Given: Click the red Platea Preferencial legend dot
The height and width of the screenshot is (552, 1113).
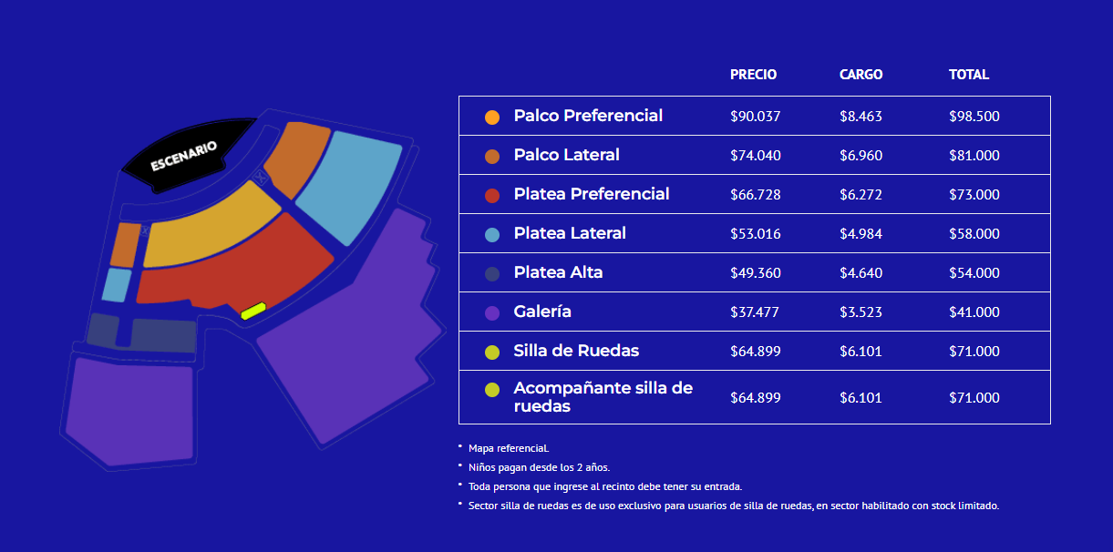Looking at the screenshot, I should [492, 196].
